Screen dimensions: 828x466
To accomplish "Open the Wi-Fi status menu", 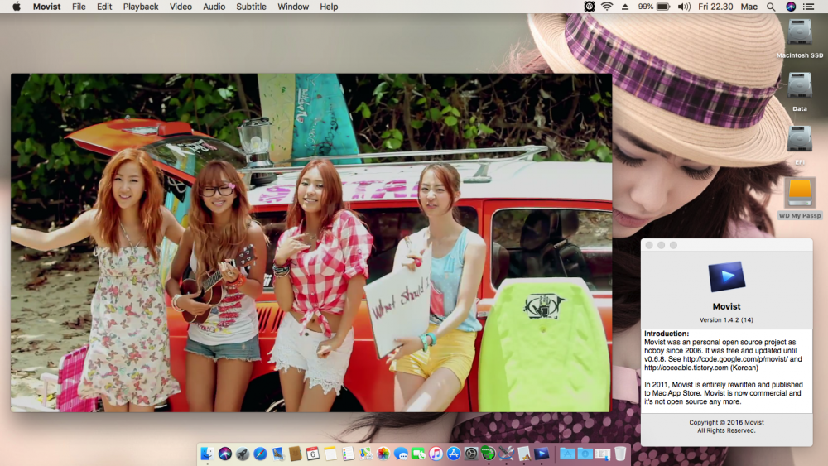I will point(607,7).
